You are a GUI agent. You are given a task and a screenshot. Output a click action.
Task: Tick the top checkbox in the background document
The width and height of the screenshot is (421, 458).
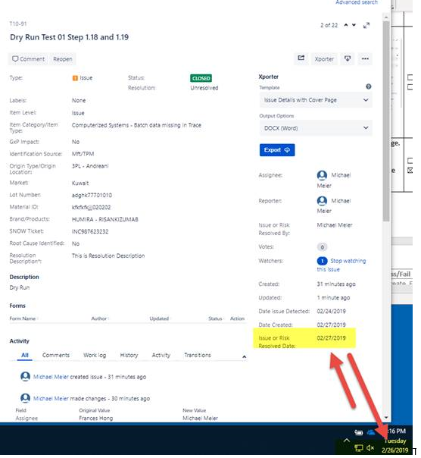pos(410,77)
